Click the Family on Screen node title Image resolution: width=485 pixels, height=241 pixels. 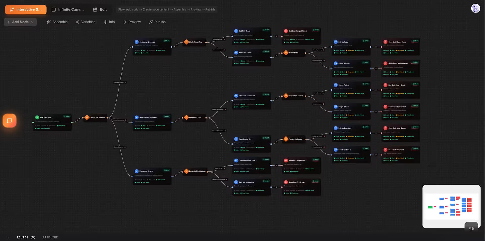point(345,150)
